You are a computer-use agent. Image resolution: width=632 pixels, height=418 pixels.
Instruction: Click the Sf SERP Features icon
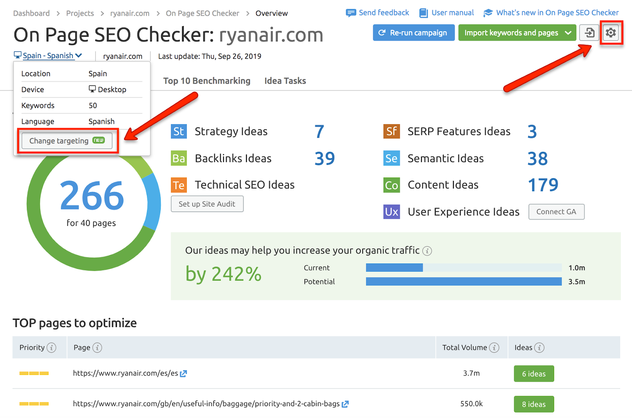391,131
